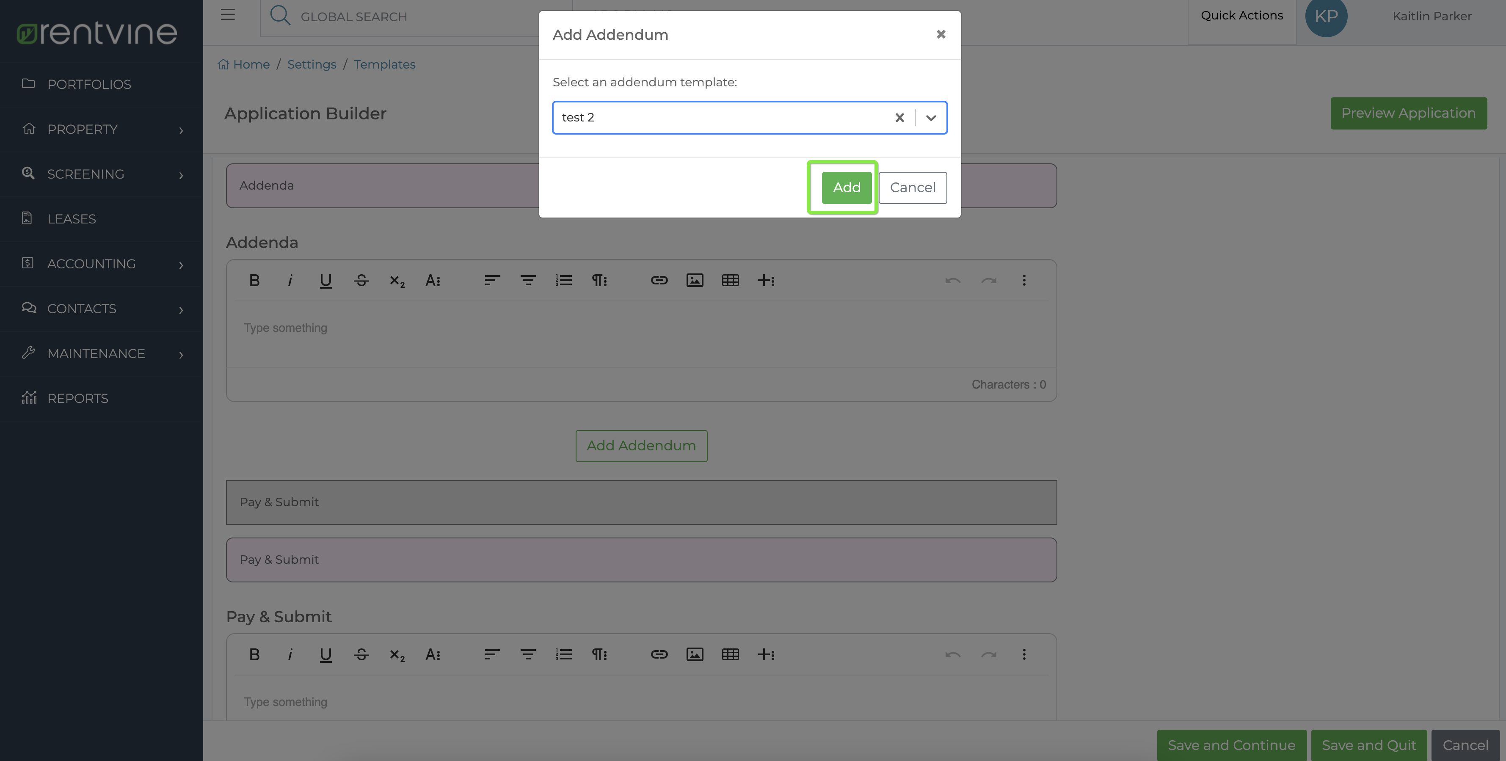
Task: Click the green Add button in dialog
Action: pos(846,187)
